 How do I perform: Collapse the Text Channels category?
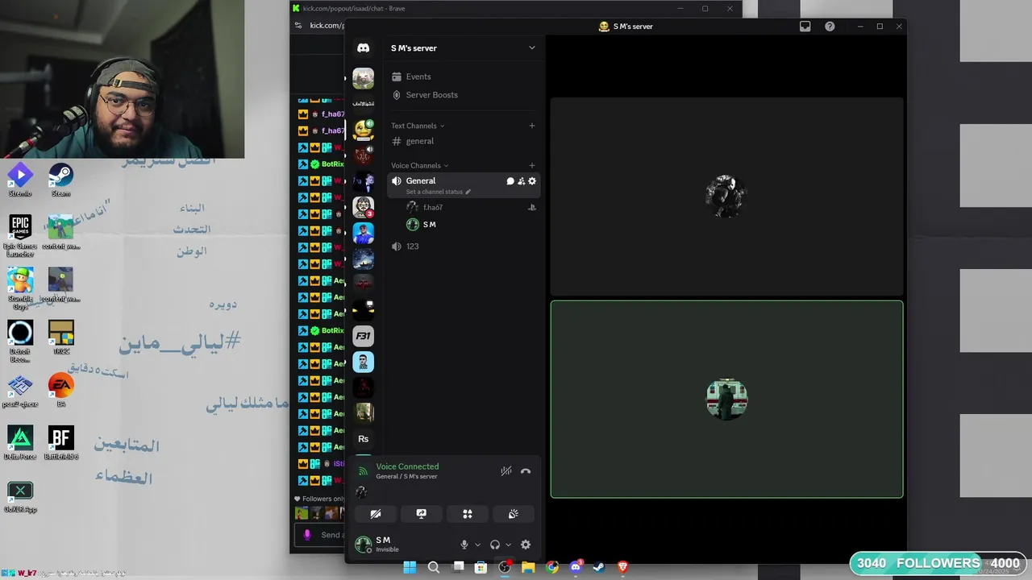click(x=418, y=126)
